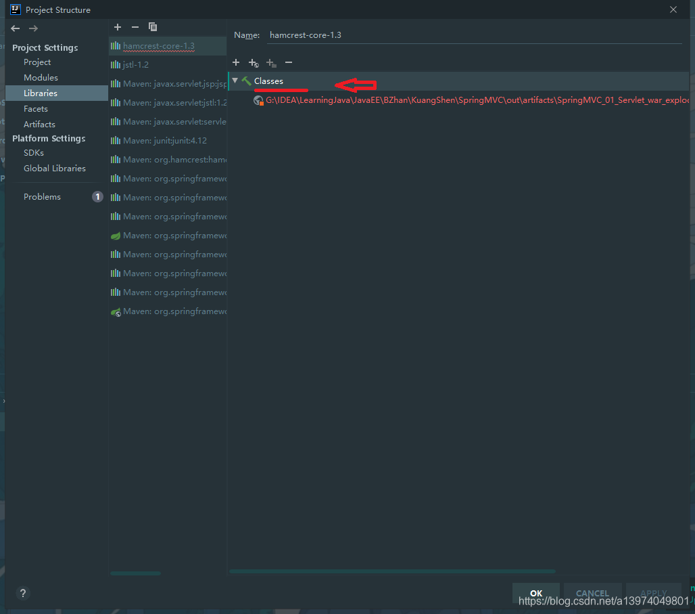
Task: Select Maven: junit:junit:4.12 library
Action: pyautogui.click(x=168, y=141)
